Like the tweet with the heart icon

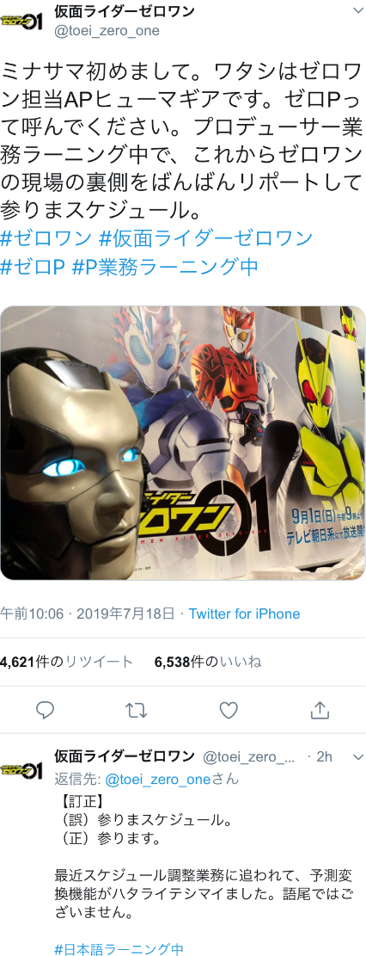229,710
